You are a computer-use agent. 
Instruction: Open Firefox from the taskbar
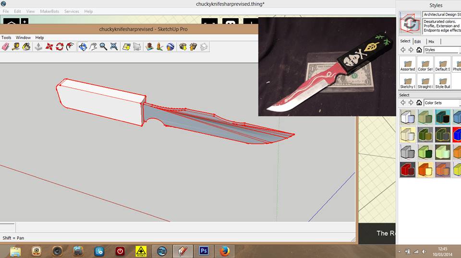(225, 251)
